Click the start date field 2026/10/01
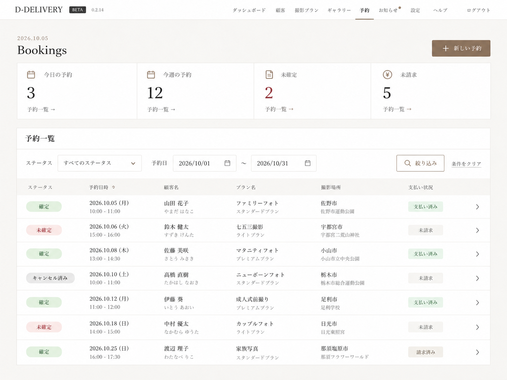Viewport: 507px width, 380px height. [x=204, y=163]
